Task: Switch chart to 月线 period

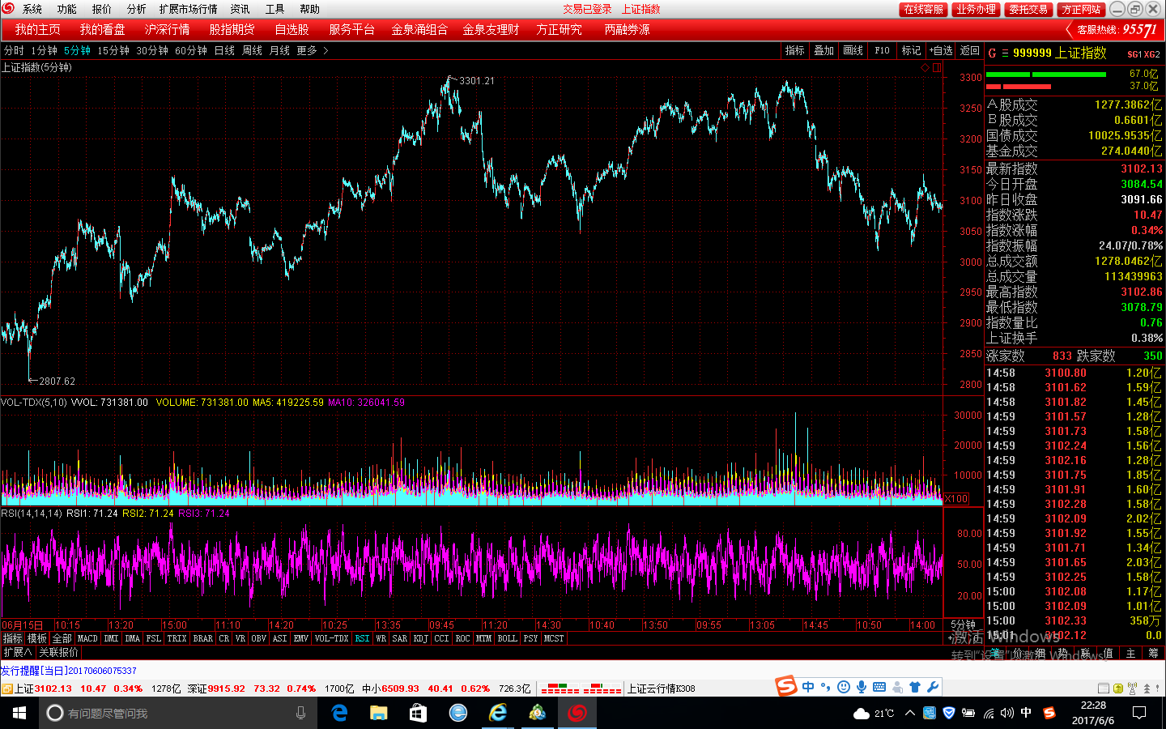Action: pyautogui.click(x=279, y=50)
